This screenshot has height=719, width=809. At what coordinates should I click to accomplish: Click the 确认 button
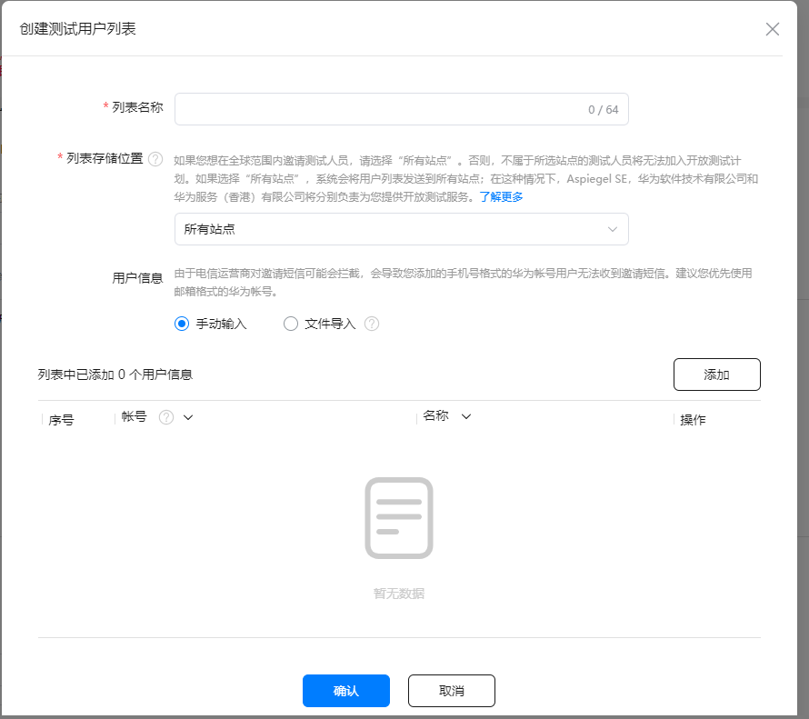pyautogui.click(x=345, y=691)
